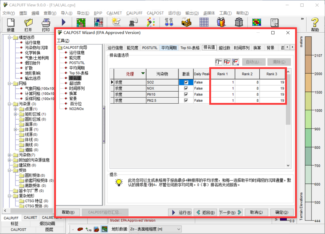
Task: Click the blue mesh grid toolbar icon
Action: point(204,23)
